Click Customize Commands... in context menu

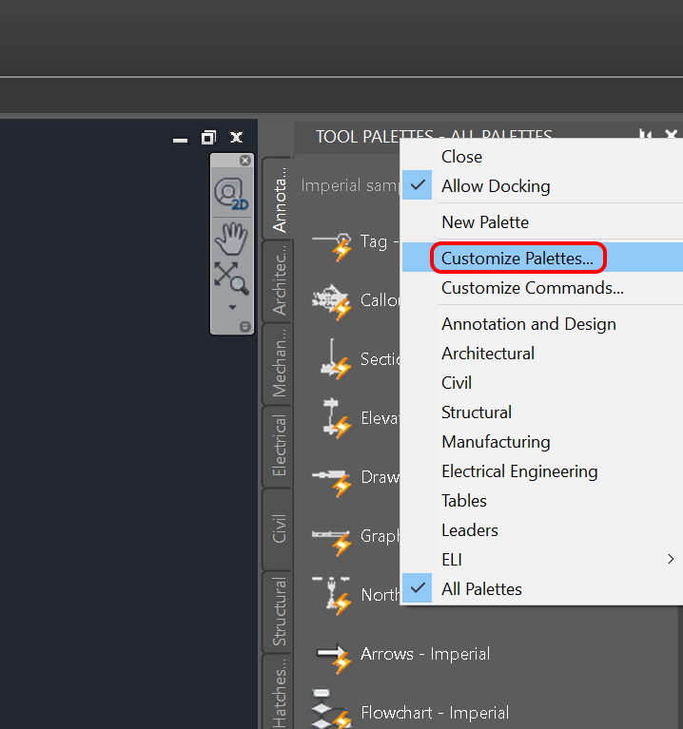click(x=532, y=288)
